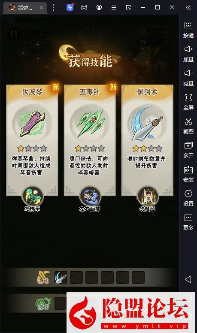Choose the 五毒针 skill card

[90, 140]
